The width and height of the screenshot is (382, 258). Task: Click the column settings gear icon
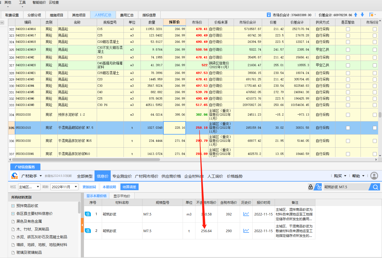(x=371, y=15)
